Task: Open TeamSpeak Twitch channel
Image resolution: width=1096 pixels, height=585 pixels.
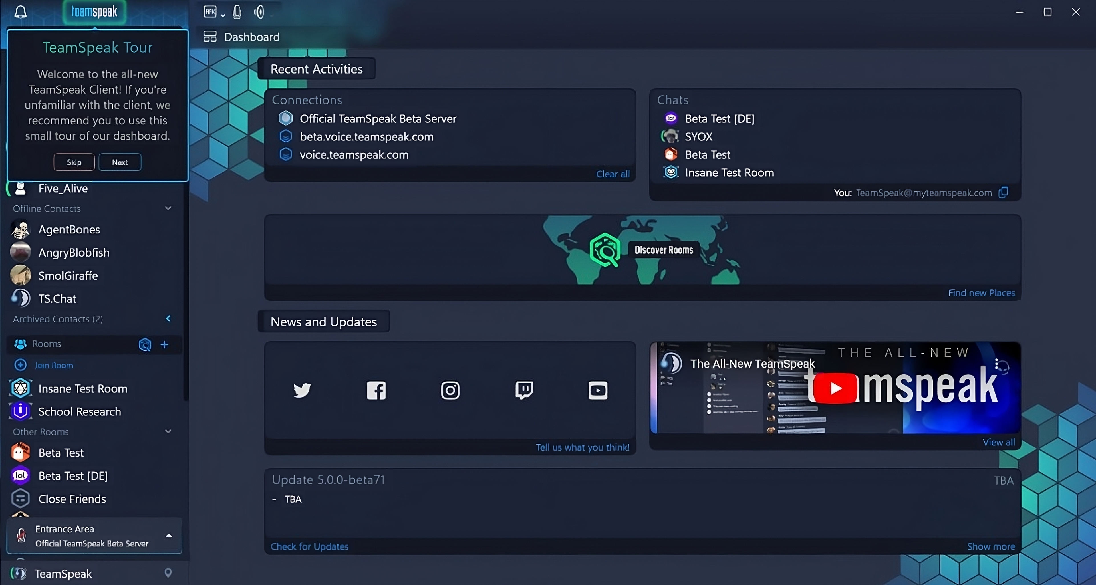Action: [524, 390]
